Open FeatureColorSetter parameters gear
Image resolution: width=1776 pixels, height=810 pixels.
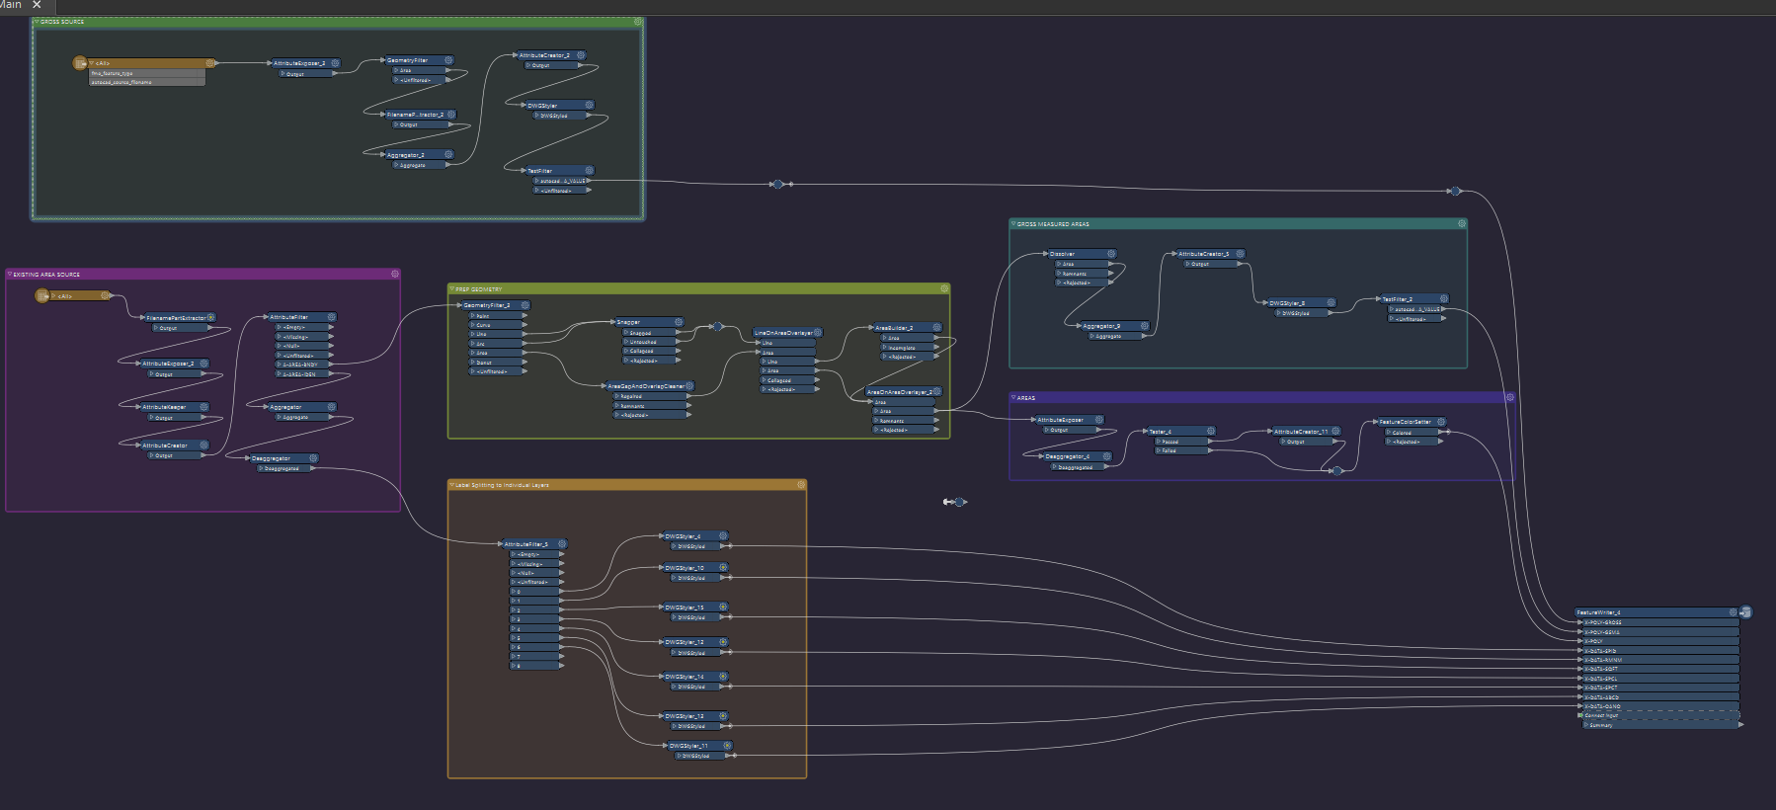click(1441, 422)
